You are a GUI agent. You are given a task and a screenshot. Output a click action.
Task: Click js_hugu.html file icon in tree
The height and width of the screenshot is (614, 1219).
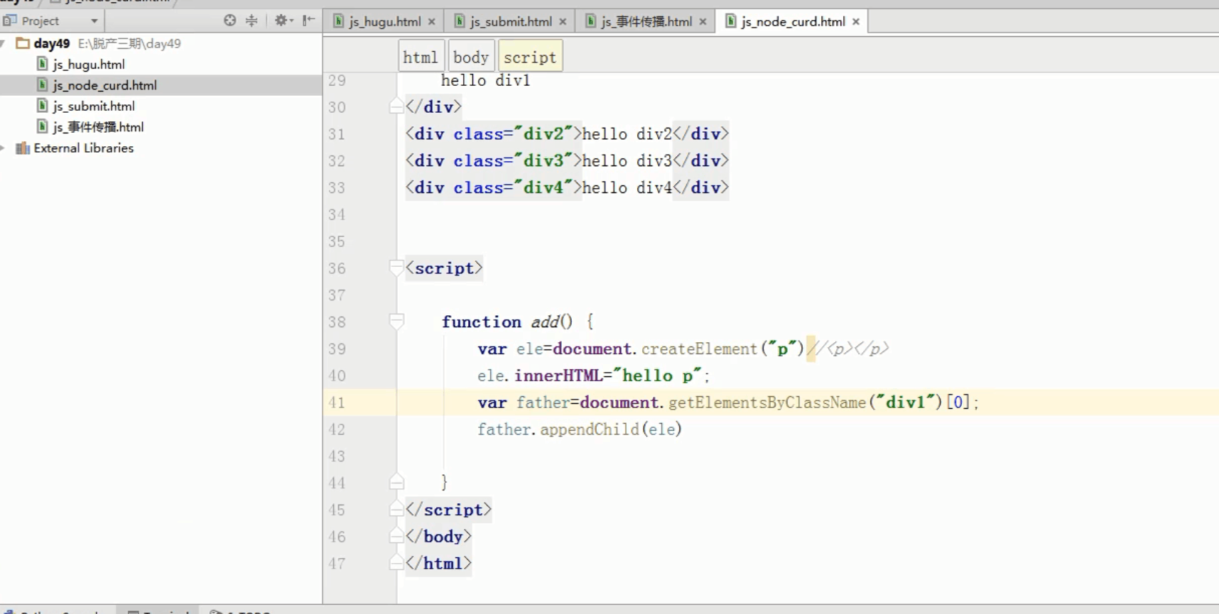click(x=42, y=64)
